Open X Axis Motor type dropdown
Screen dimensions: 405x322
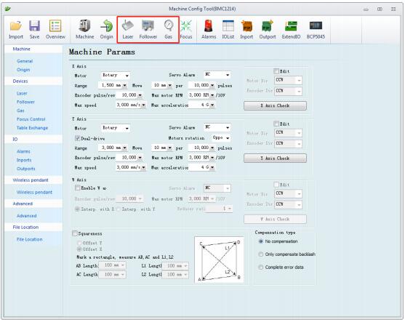[x=115, y=76]
